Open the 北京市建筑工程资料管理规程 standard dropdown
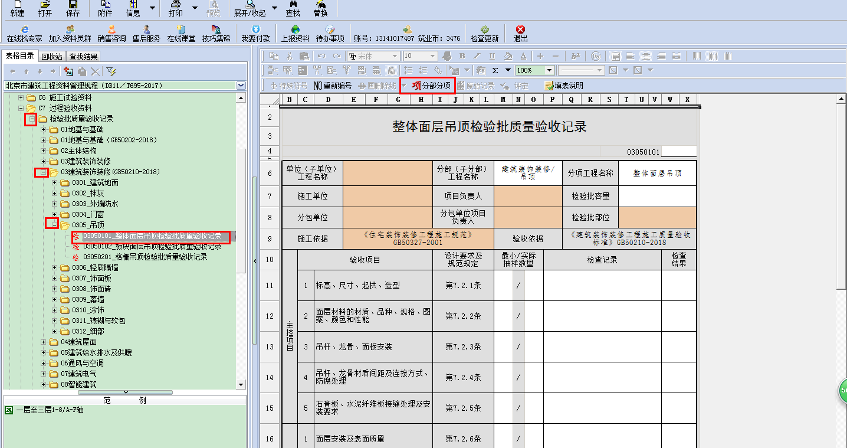The height and width of the screenshot is (448, 847). tap(241, 86)
